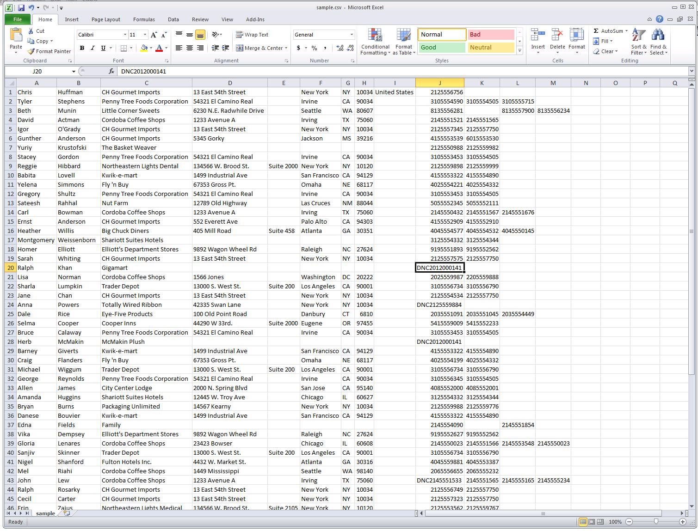Open Sort & Filter options

[x=639, y=42]
